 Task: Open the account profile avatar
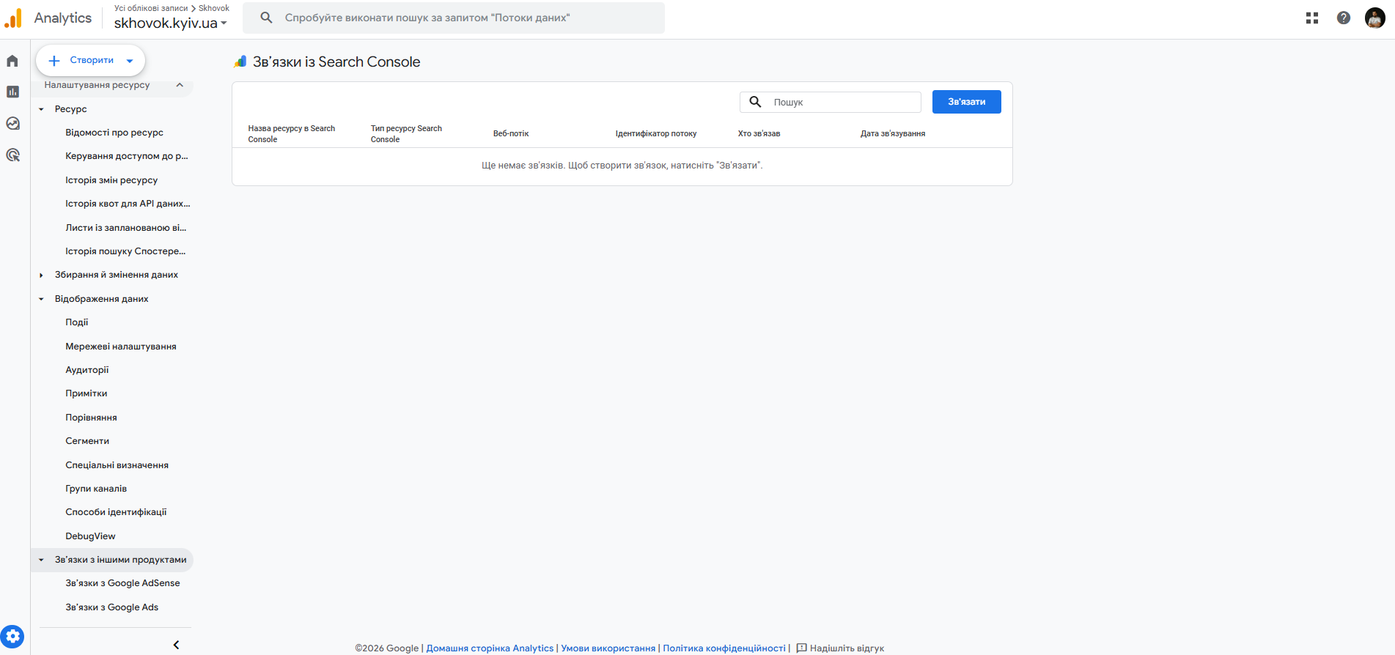pos(1374,18)
